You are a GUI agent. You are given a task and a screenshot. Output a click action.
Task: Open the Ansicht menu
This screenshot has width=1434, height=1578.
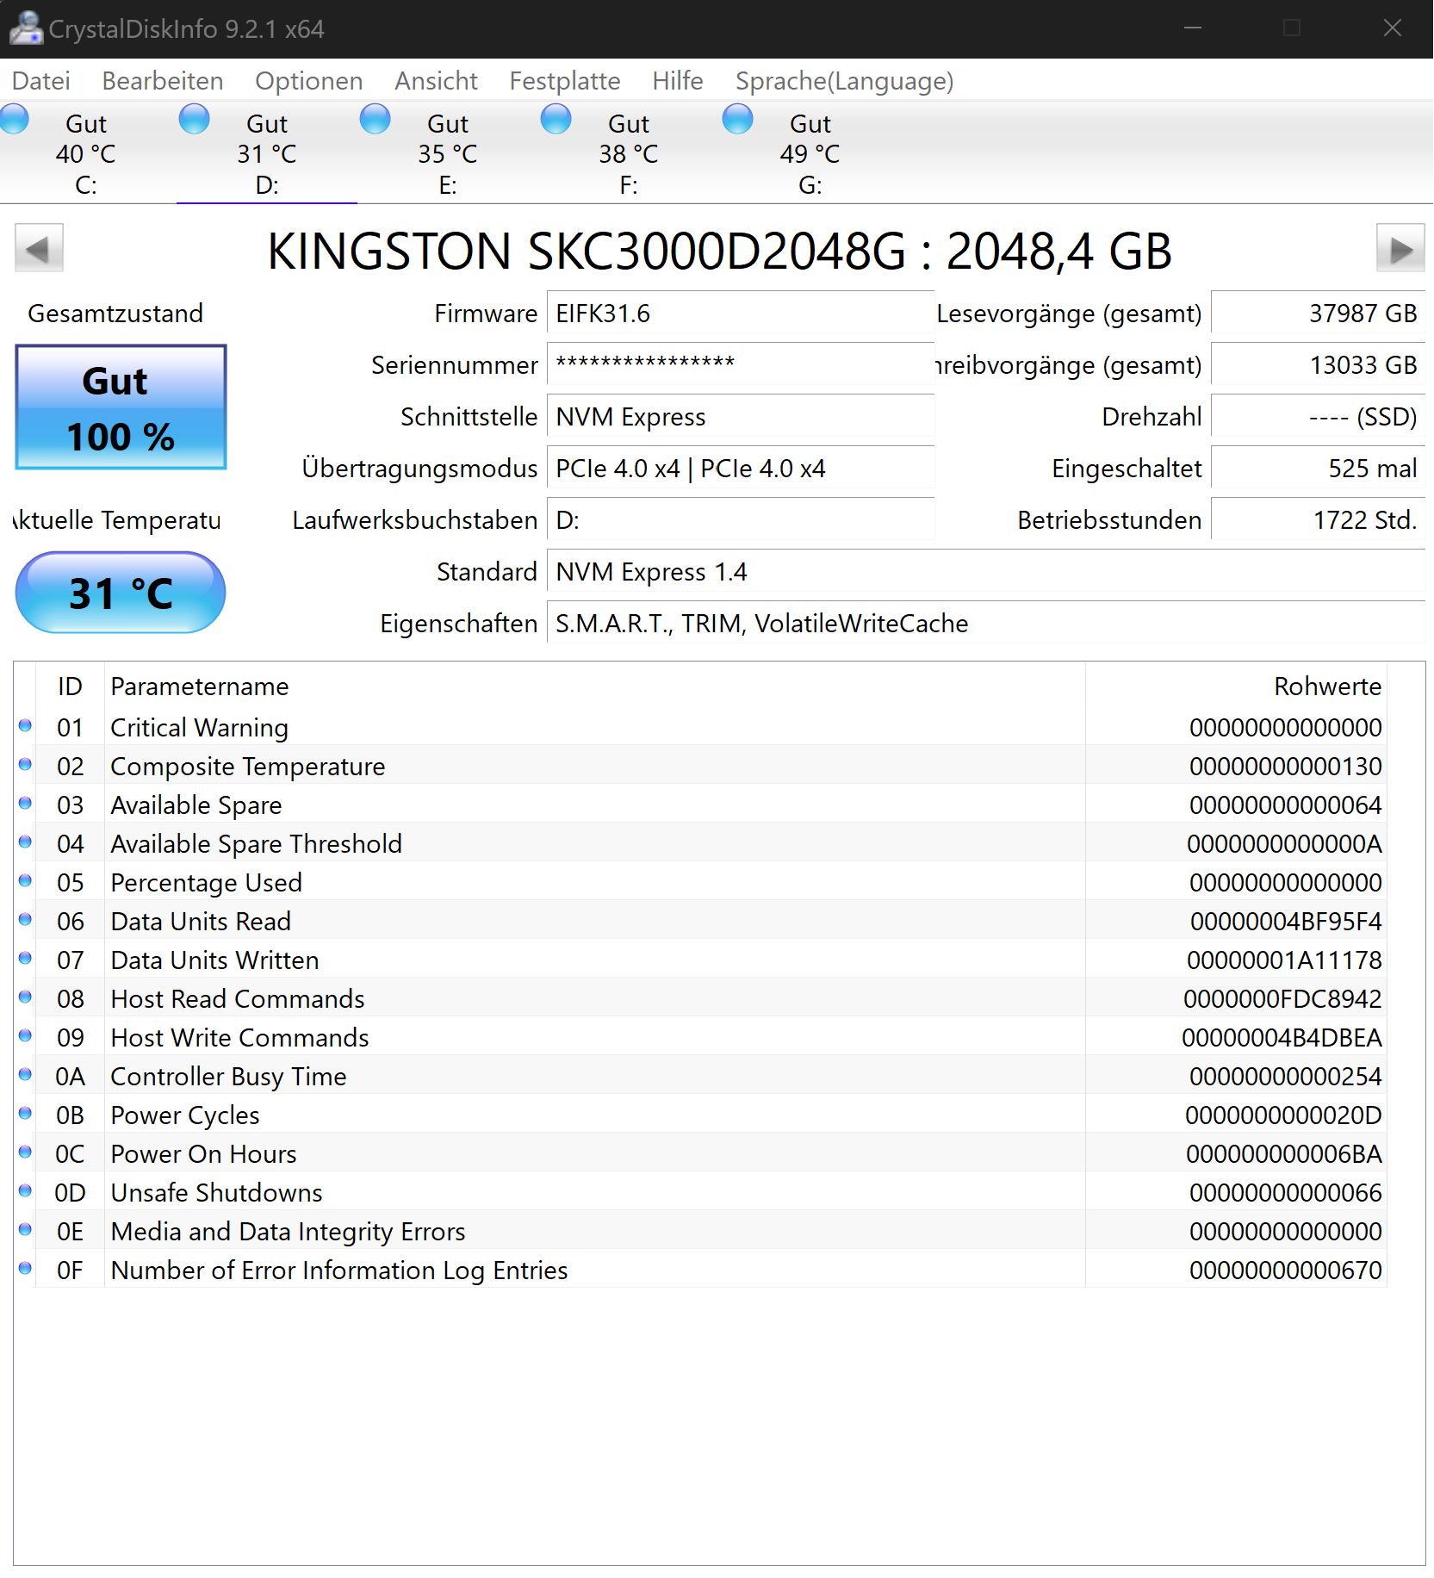coord(436,80)
